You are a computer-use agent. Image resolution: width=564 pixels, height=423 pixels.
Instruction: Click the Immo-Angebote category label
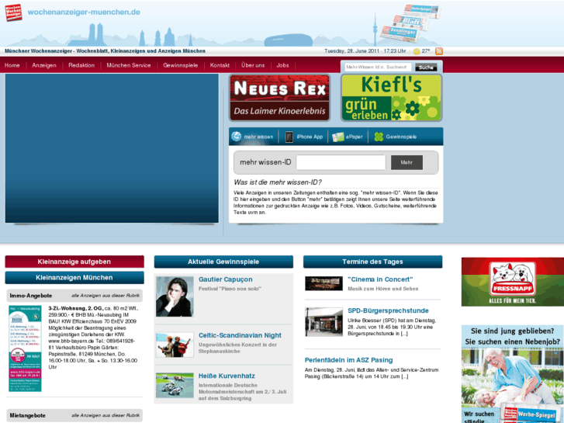click(31, 296)
